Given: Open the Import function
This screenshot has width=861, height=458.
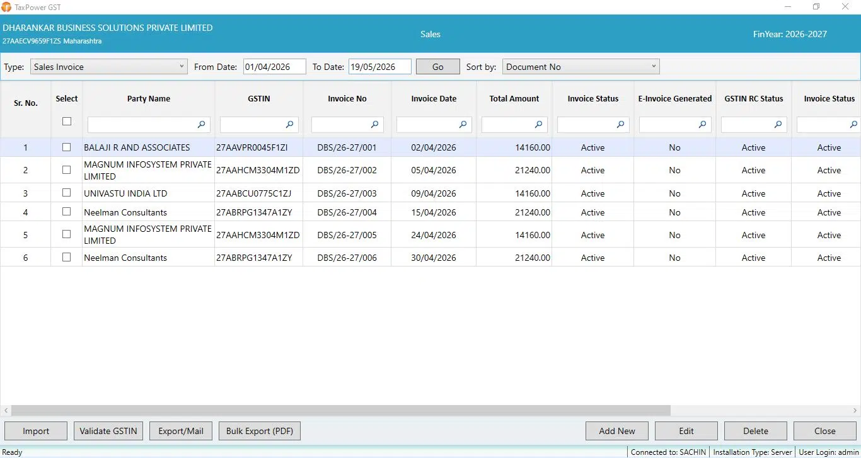Looking at the screenshot, I should pos(36,431).
